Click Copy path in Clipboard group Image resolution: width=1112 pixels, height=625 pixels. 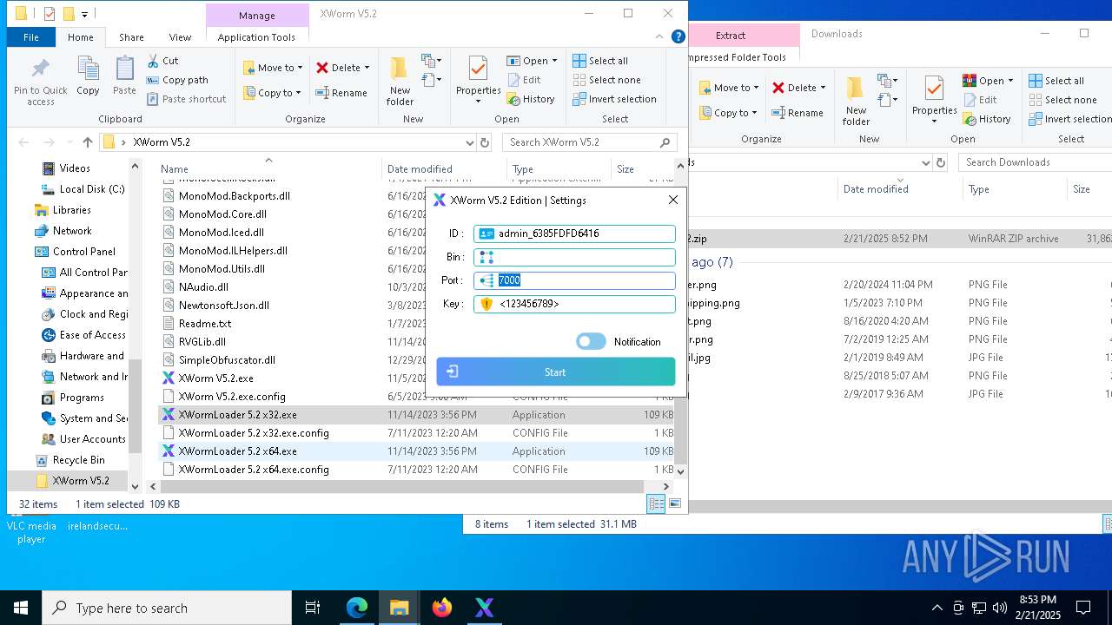[177, 80]
